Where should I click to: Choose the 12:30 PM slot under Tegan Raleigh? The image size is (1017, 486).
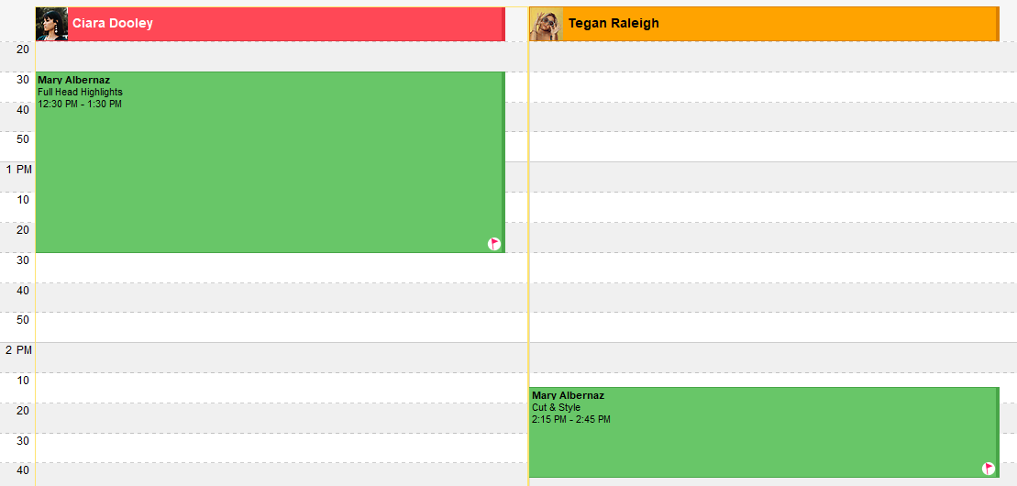point(772,86)
